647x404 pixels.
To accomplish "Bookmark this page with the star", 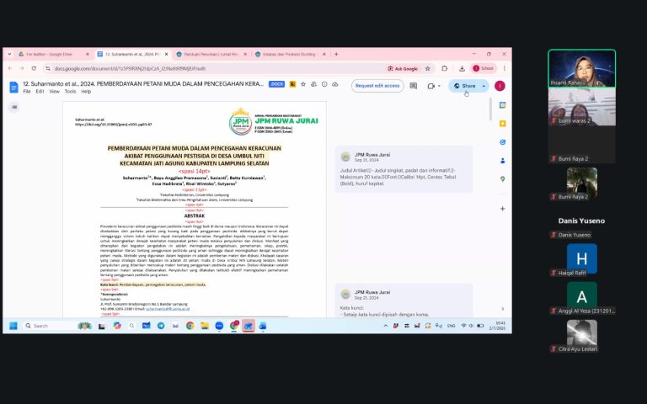I will (428, 68).
